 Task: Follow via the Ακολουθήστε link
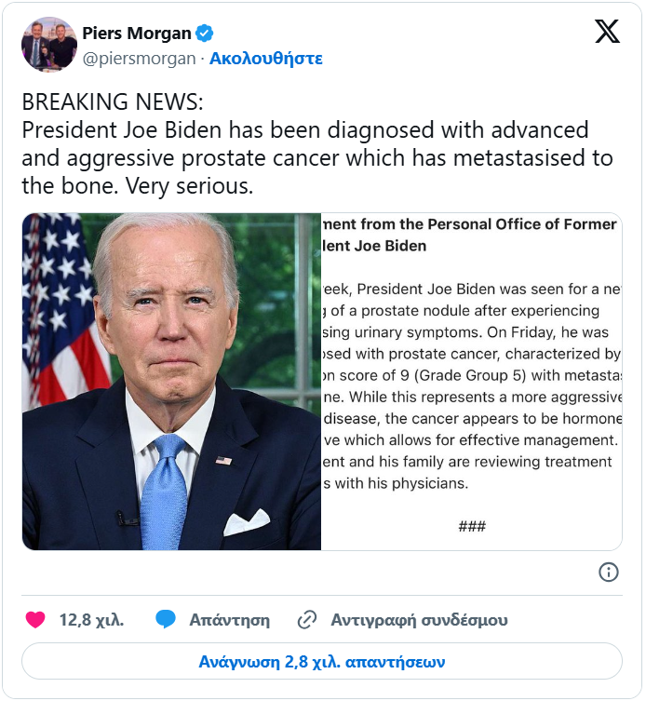pyautogui.click(x=266, y=59)
